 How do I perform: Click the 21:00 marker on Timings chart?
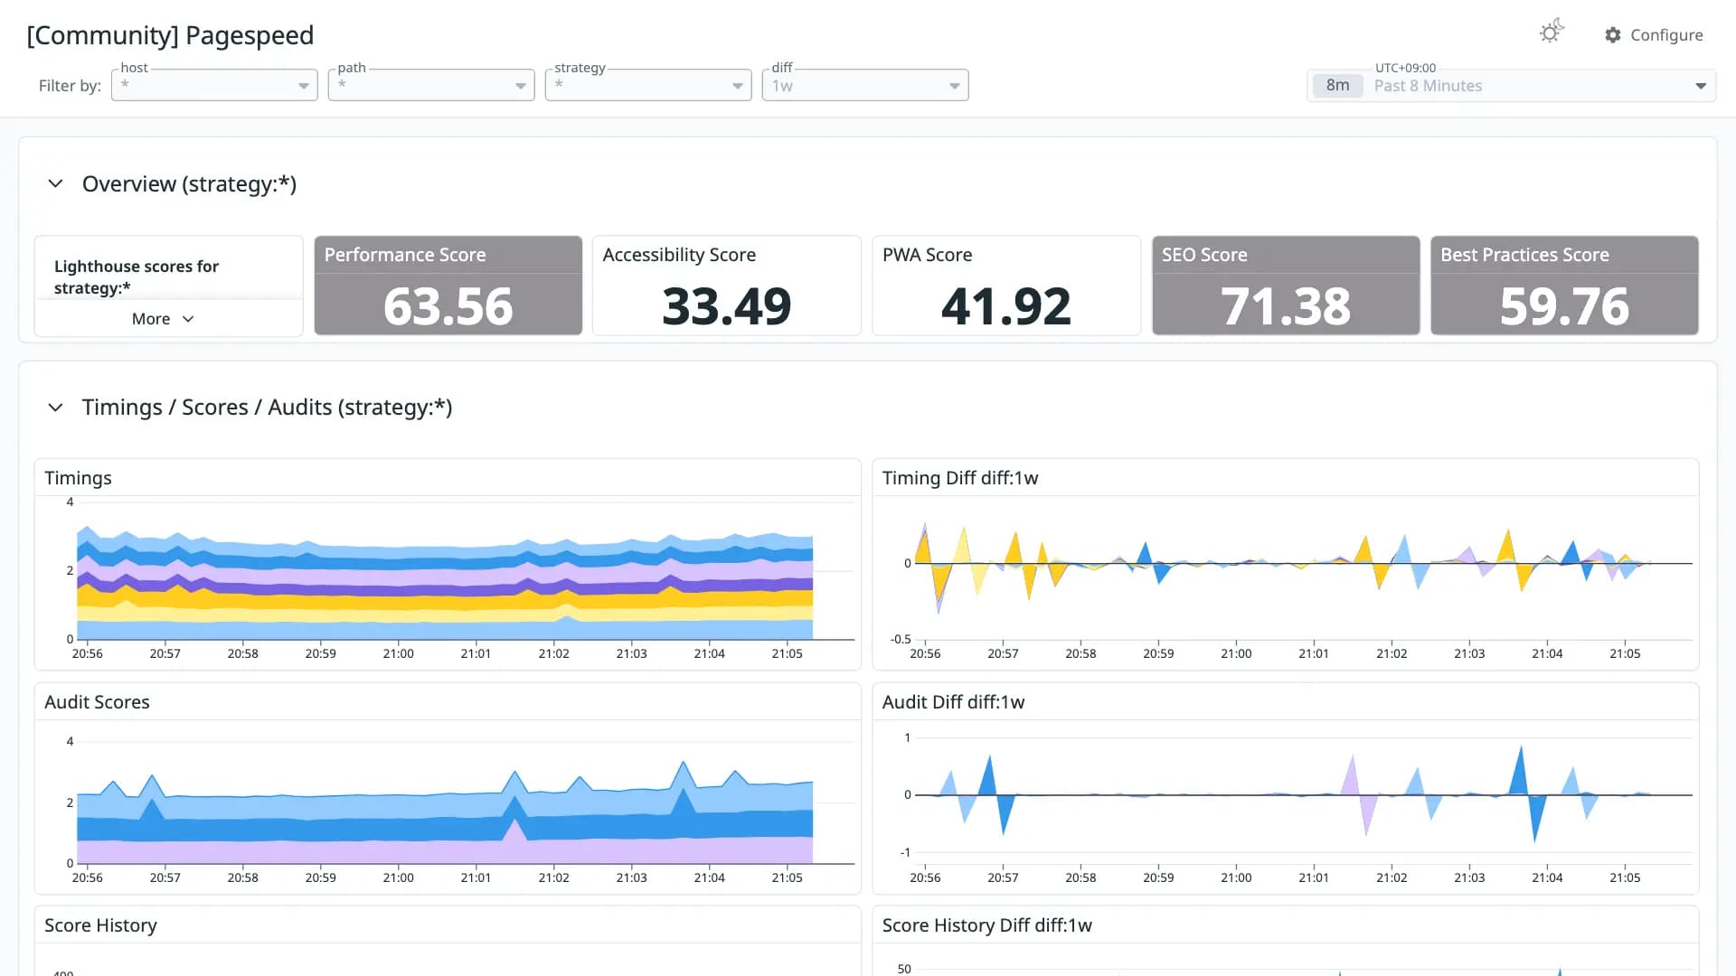coord(398,653)
